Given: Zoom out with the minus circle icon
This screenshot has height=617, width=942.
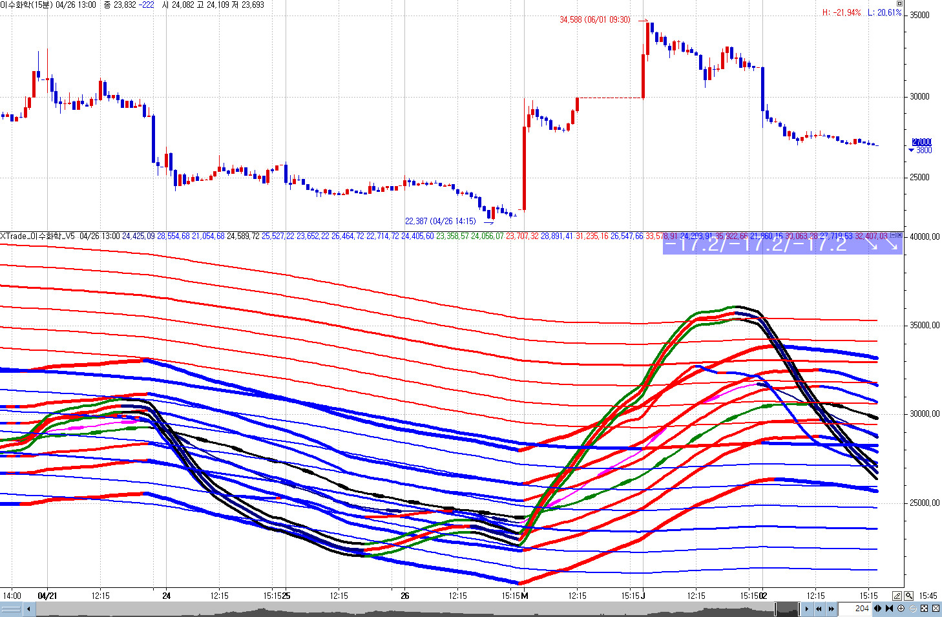Looking at the screenshot, I should (x=912, y=609).
